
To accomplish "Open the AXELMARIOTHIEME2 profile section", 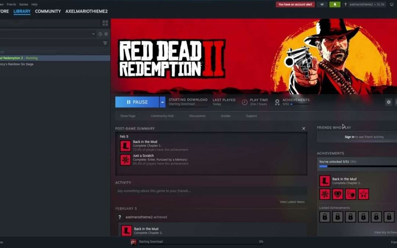I will click(86, 11).
